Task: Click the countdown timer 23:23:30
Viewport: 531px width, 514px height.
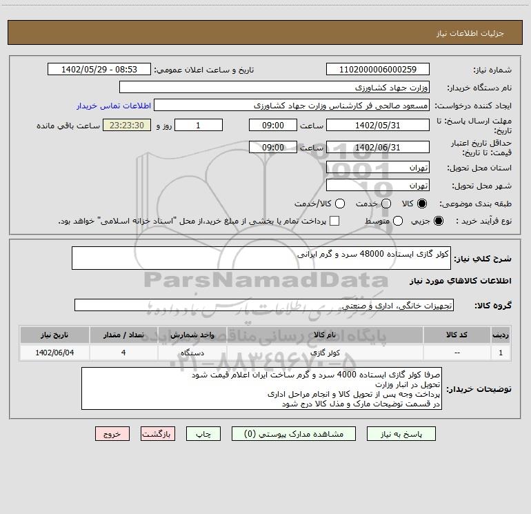Action: click(x=127, y=125)
